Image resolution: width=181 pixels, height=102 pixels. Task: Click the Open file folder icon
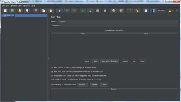coord(20,11)
